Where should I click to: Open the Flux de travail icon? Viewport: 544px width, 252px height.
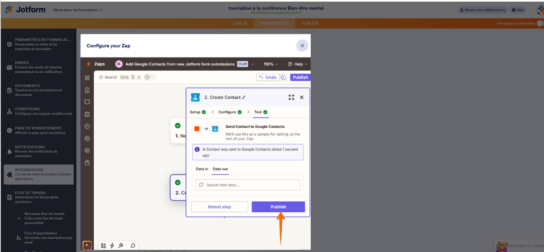coord(9,197)
